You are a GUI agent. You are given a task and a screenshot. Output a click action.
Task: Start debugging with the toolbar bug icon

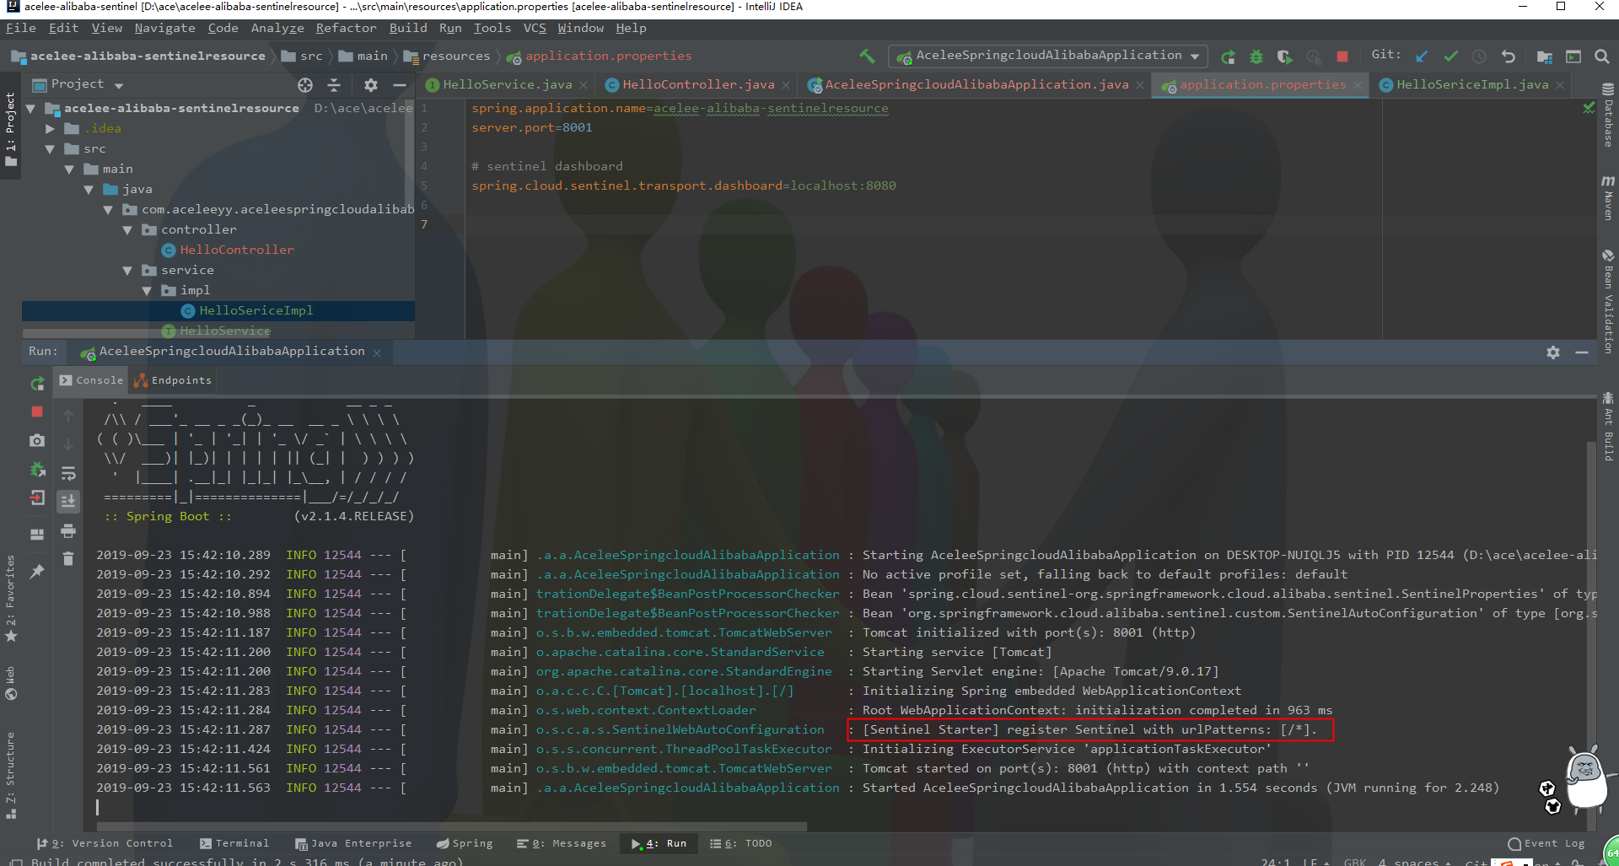[x=1256, y=56]
